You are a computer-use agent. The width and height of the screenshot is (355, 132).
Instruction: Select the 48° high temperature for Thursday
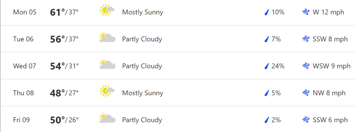pos(58,93)
